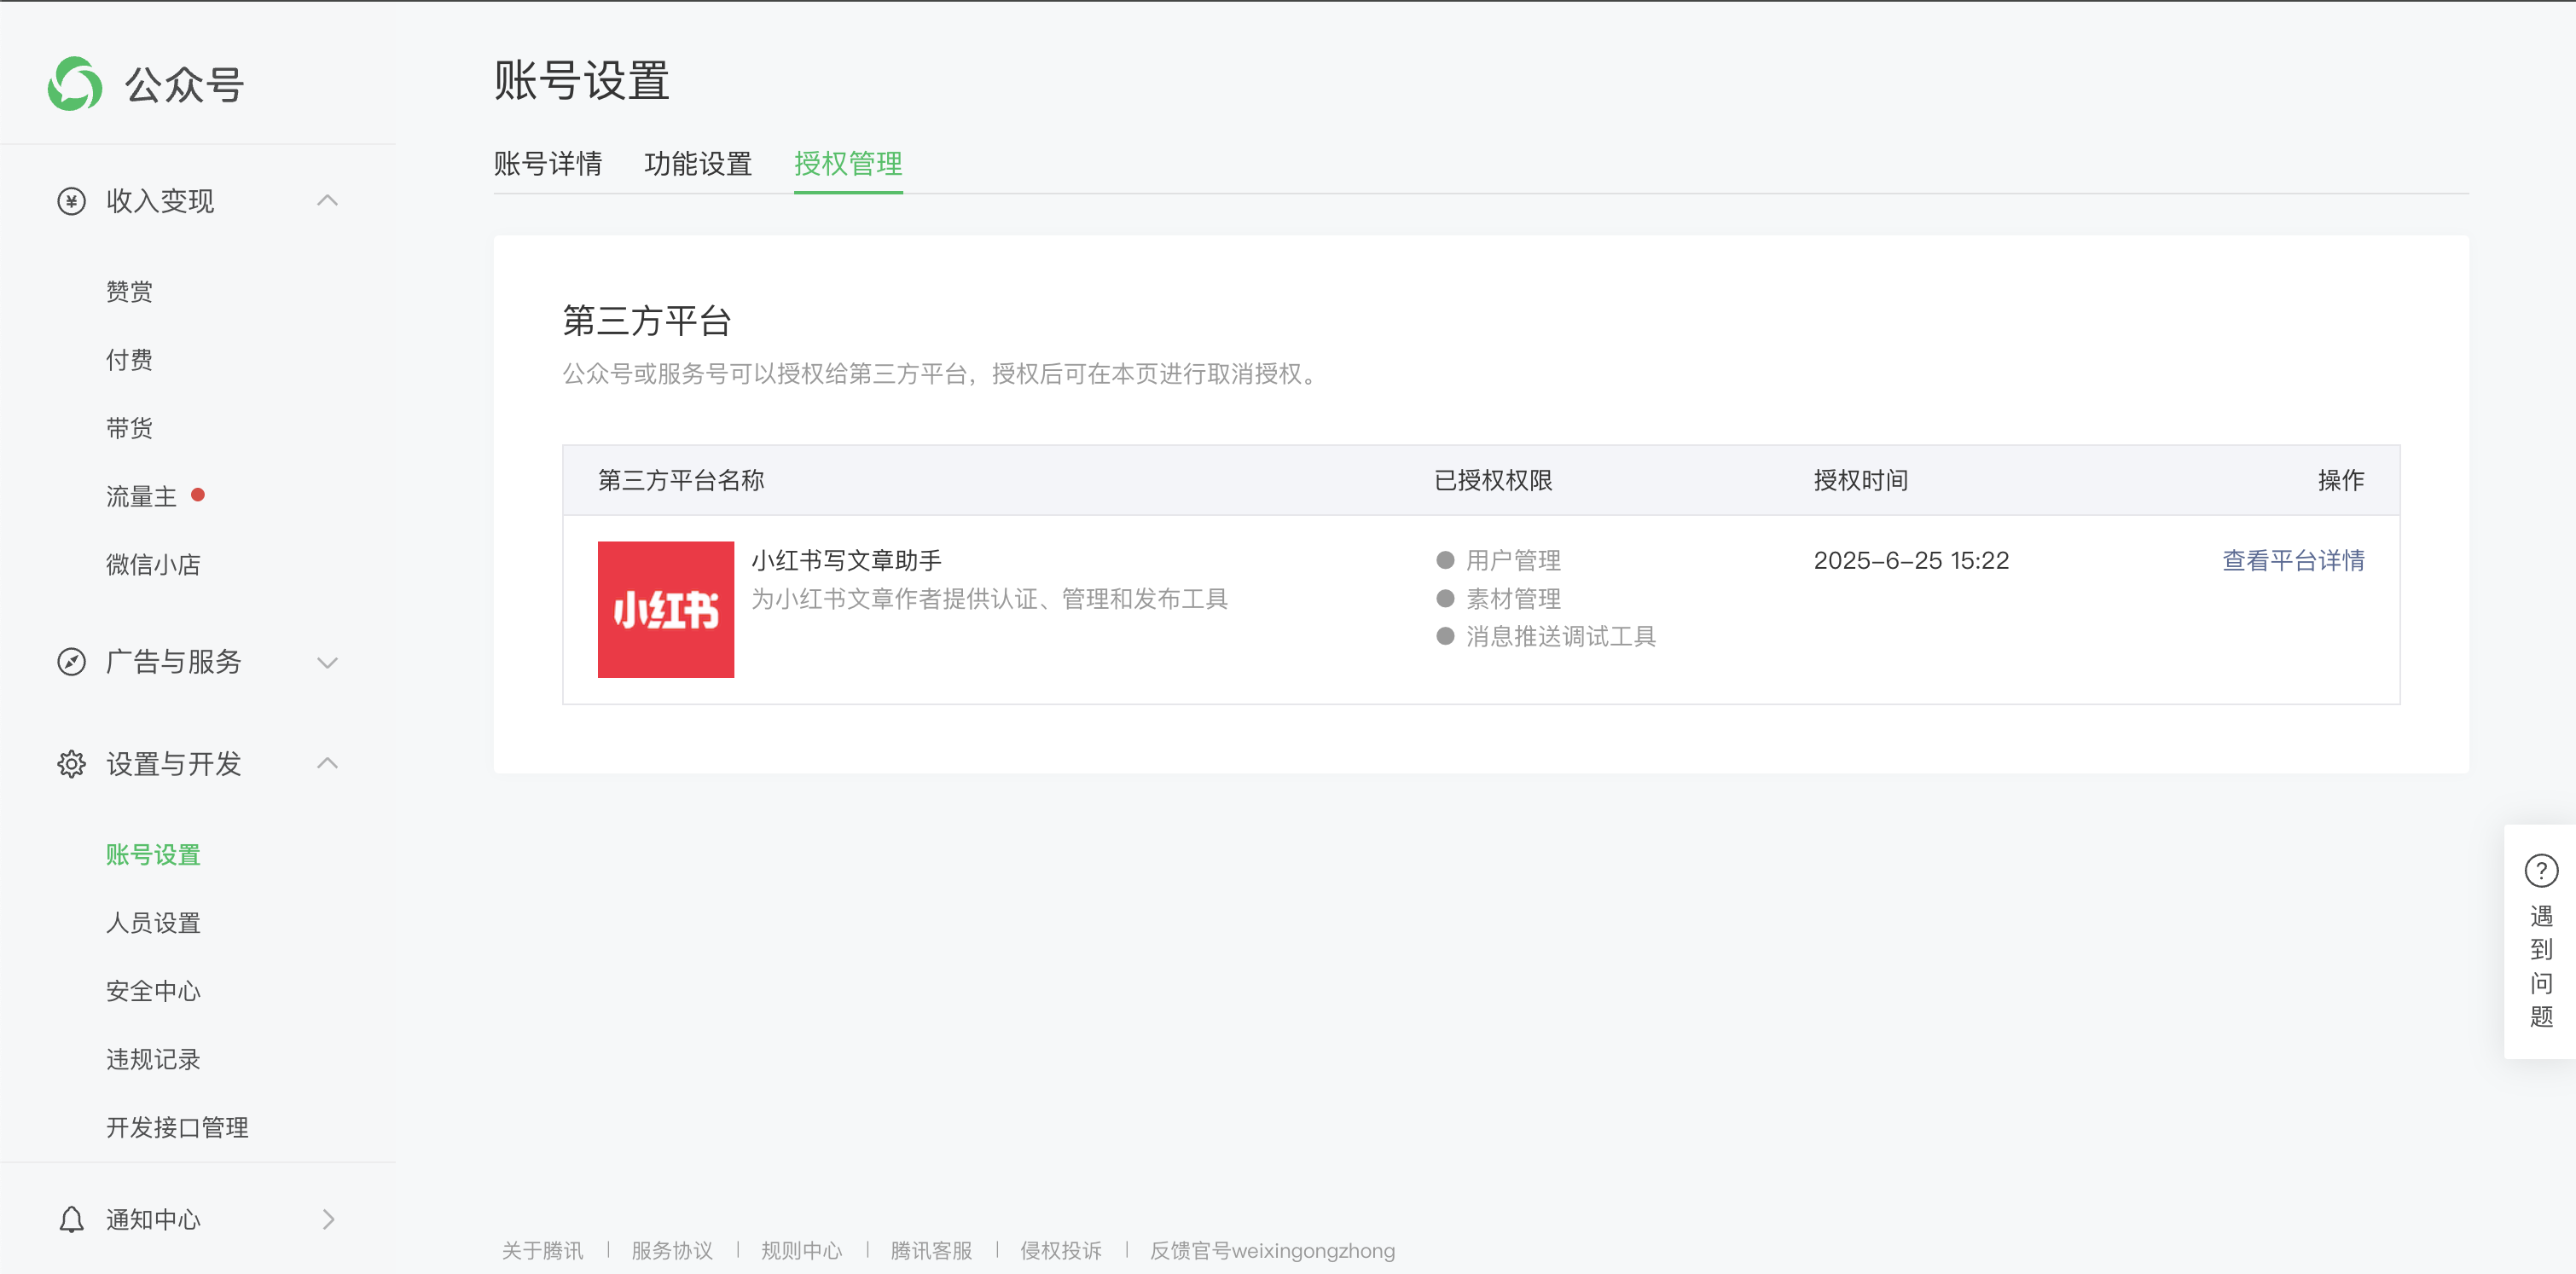
Task: Click the 侵权投诉 footer link
Action: pos(1060,1250)
